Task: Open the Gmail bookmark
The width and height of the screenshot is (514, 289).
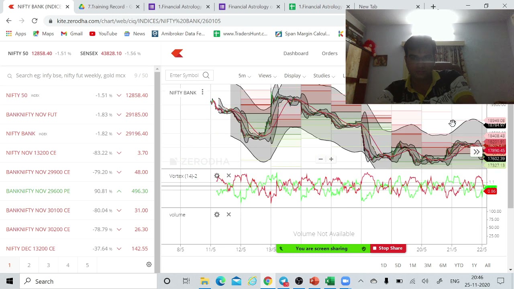Action: (72, 34)
